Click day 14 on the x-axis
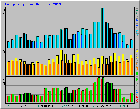The width and height of the screenshot is (140, 109). (62, 106)
